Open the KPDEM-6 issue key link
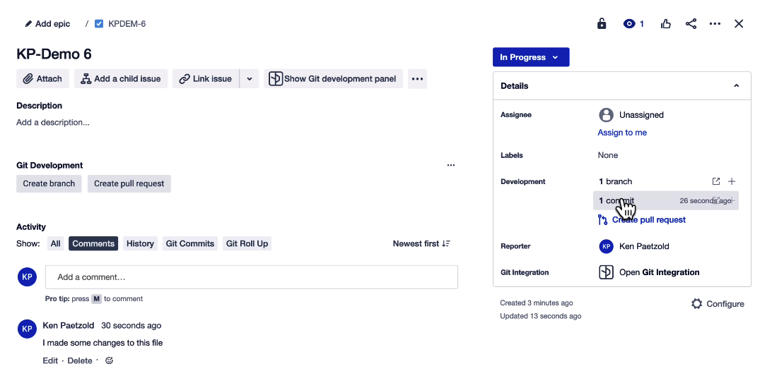Screen dimensions: 760x383 point(127,24)
